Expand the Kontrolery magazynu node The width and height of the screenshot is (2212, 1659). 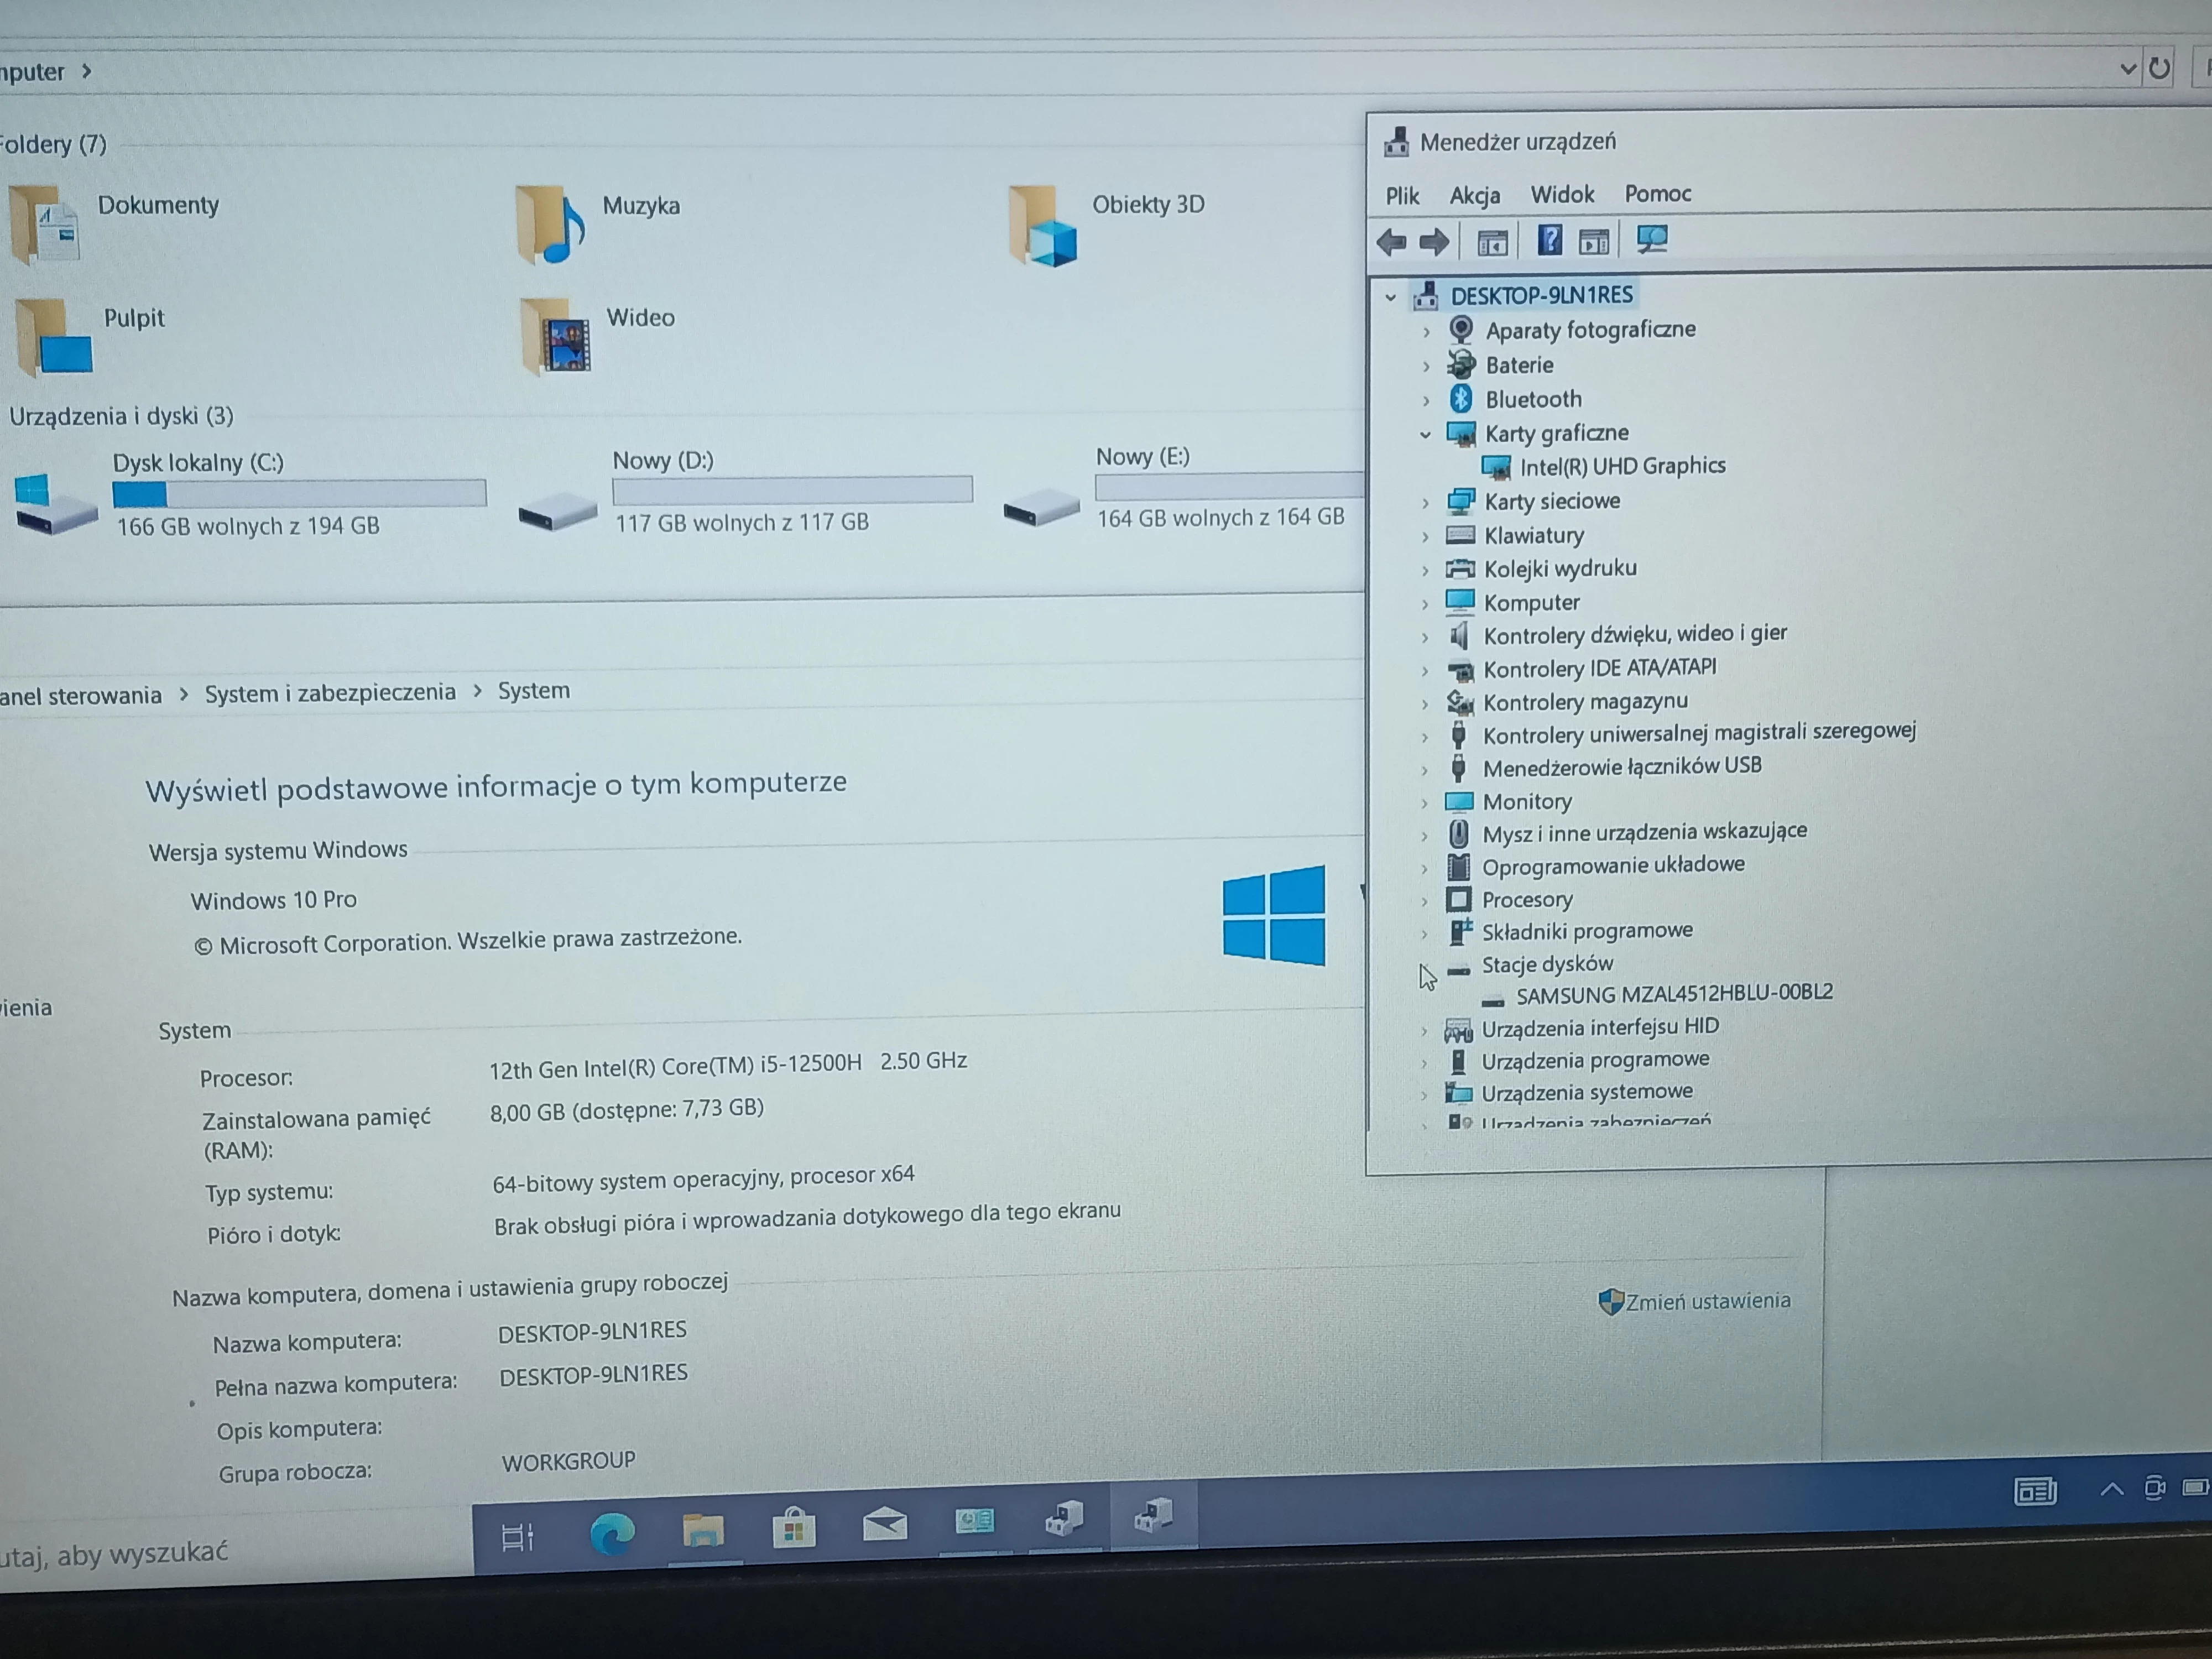[1425, 704]
